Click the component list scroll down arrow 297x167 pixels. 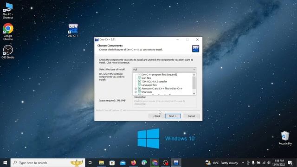pos(194,93)
